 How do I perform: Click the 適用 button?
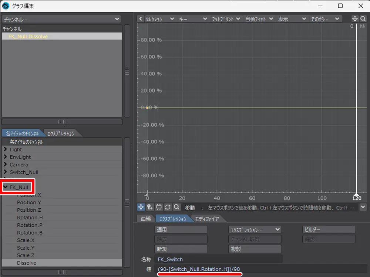pos(181,229)
